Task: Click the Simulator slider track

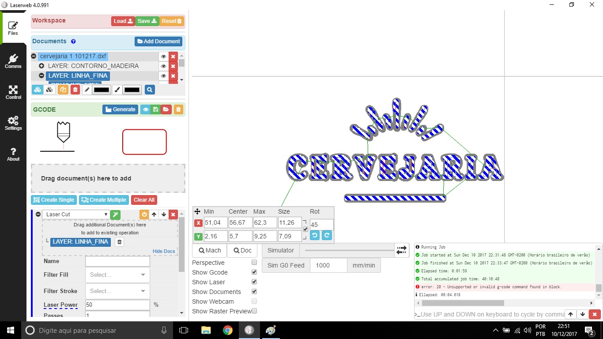Action: (350, 250)
